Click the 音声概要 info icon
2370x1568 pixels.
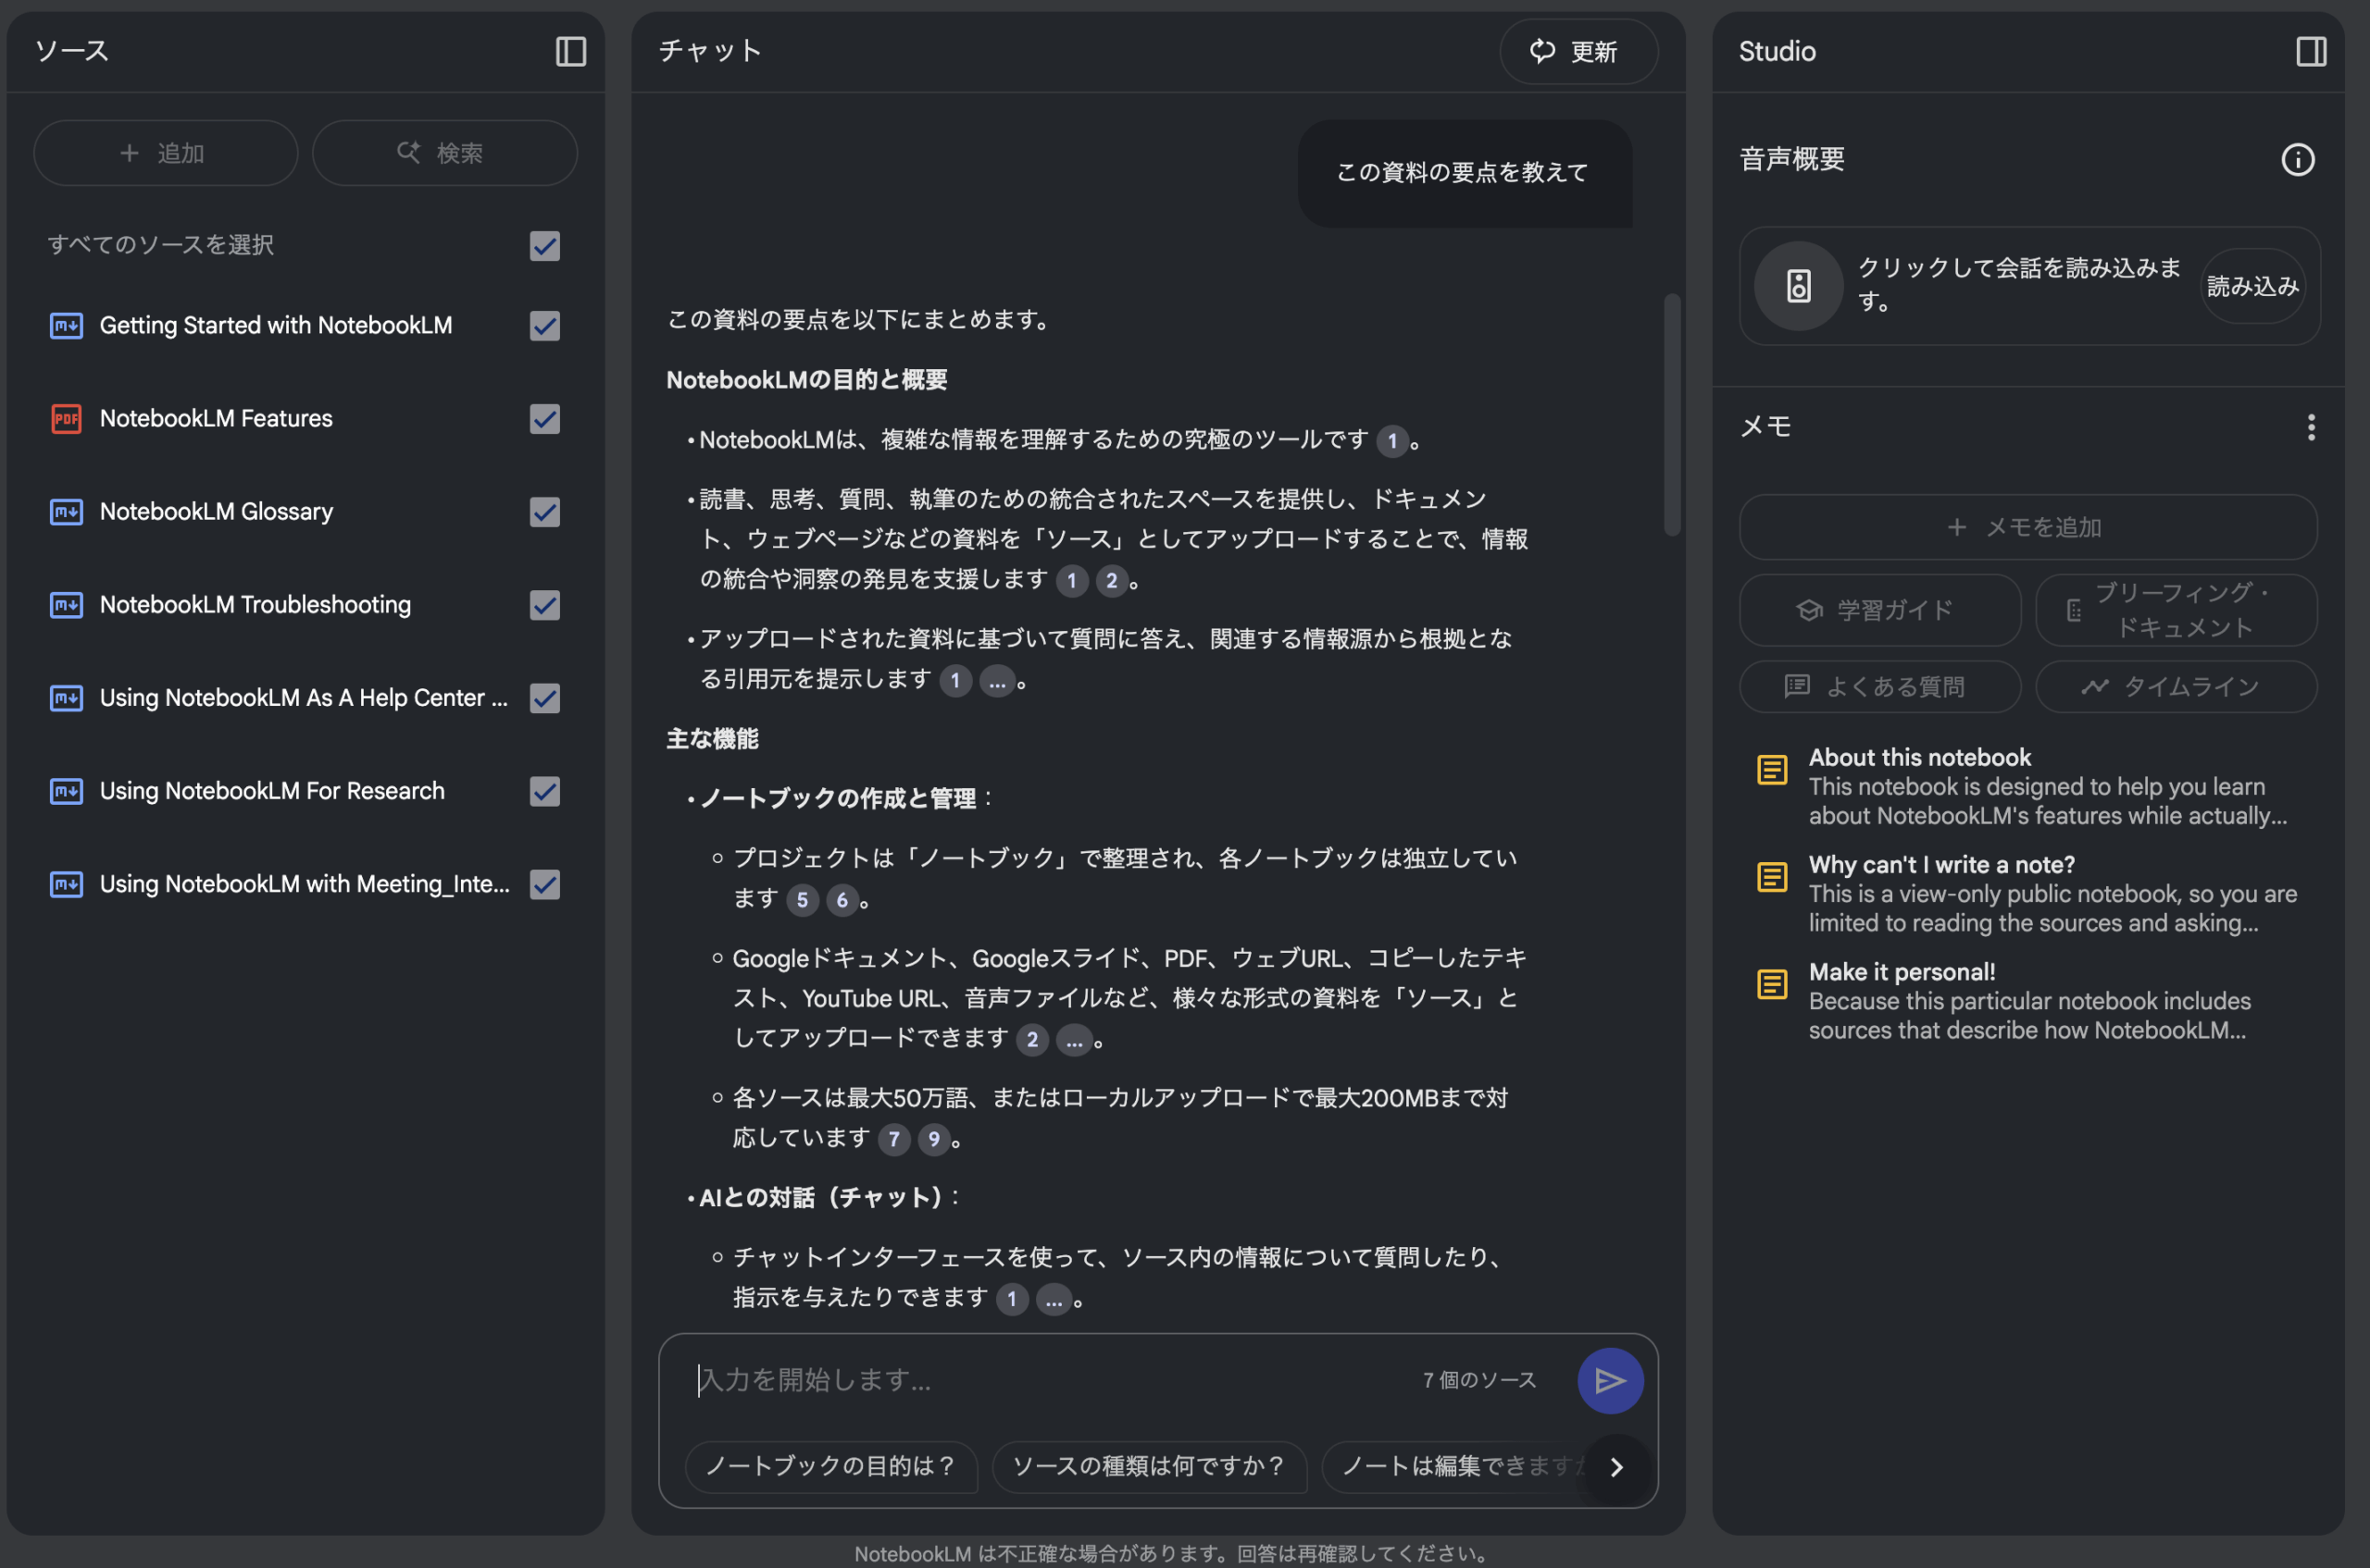pos(2298,159)
